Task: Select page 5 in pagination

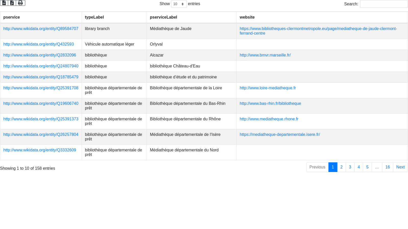Action: click(x=367, y=167)
